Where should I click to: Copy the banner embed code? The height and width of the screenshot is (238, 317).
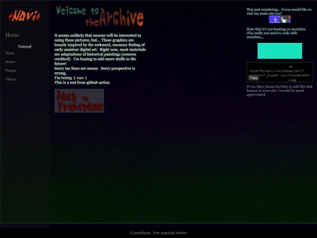pos(254,78)
